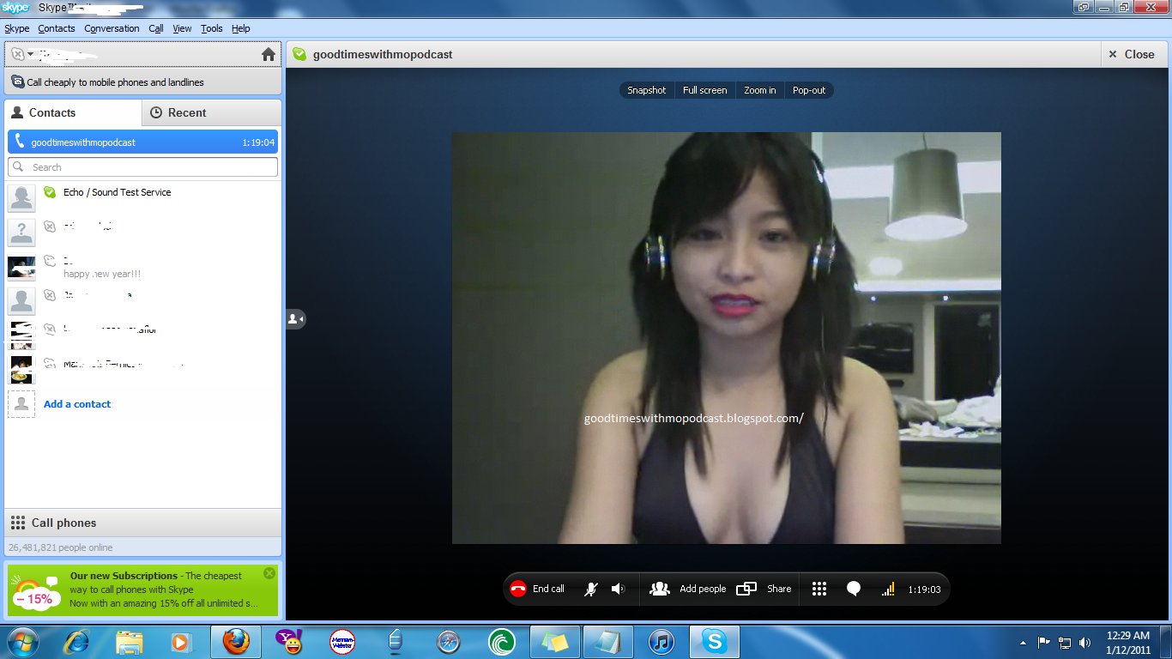Screen dimensions: 1172x659
Task: Collapse the contacts sidebar handle
Action: coord(294,319)
